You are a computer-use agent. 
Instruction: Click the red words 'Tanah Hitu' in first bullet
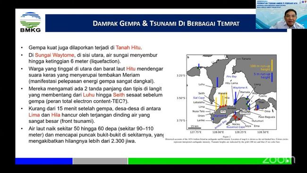click(x=128, y=48)
